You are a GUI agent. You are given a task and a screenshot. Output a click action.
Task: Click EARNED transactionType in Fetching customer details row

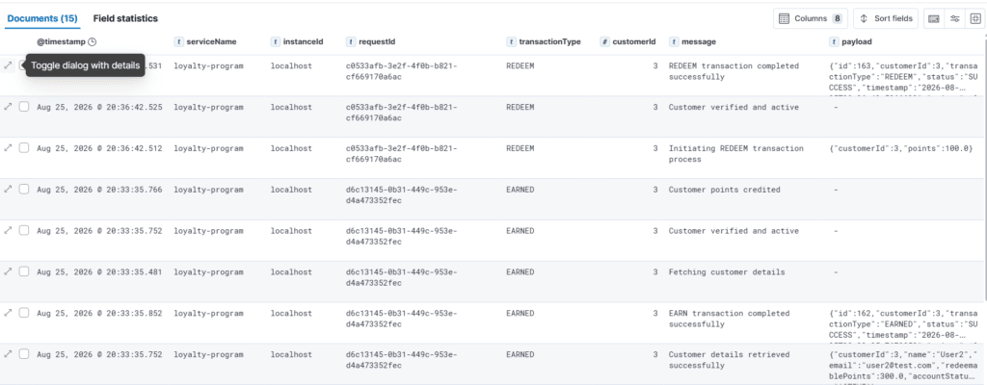tap(520, 271)
